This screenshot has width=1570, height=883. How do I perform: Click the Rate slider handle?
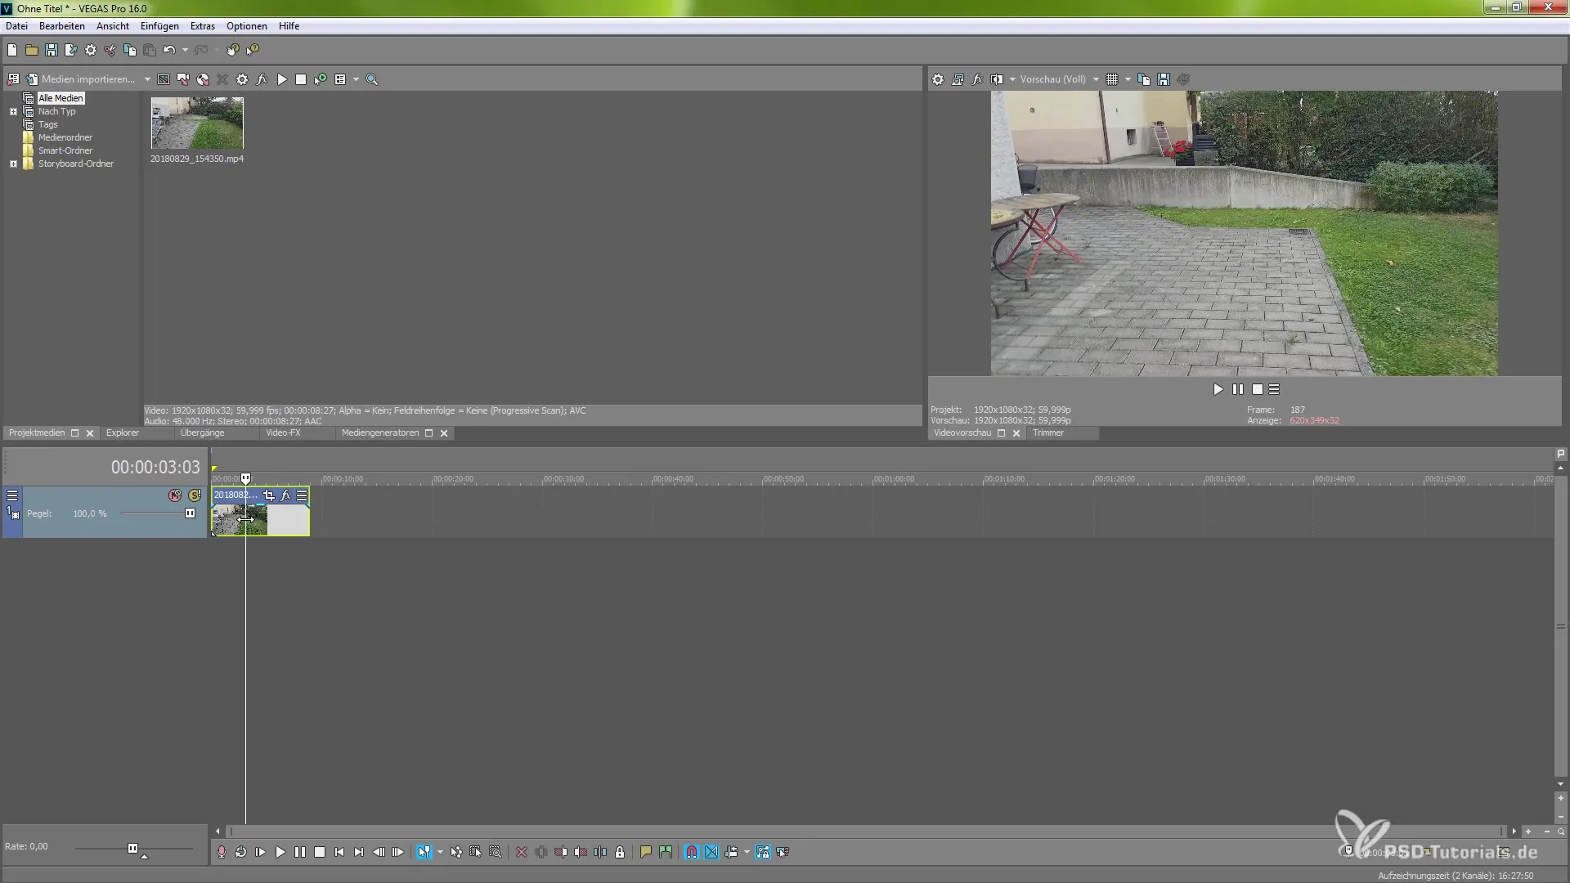pos(132,849)
